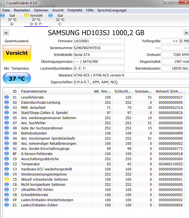Open the Hilfe menu

coord(90,10)
